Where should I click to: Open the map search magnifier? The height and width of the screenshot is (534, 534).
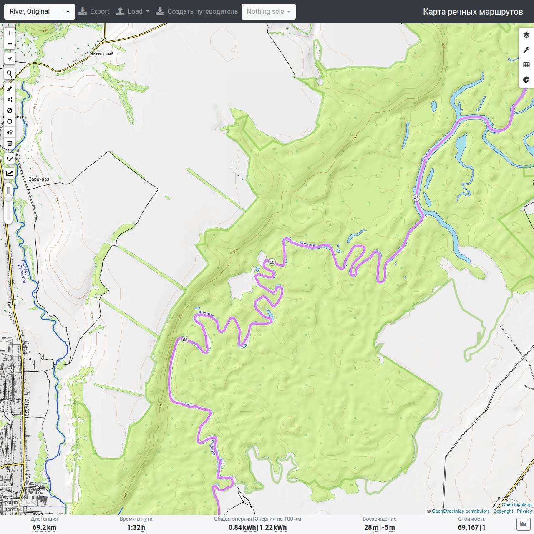pyautogui.click(x=10, y=74)
